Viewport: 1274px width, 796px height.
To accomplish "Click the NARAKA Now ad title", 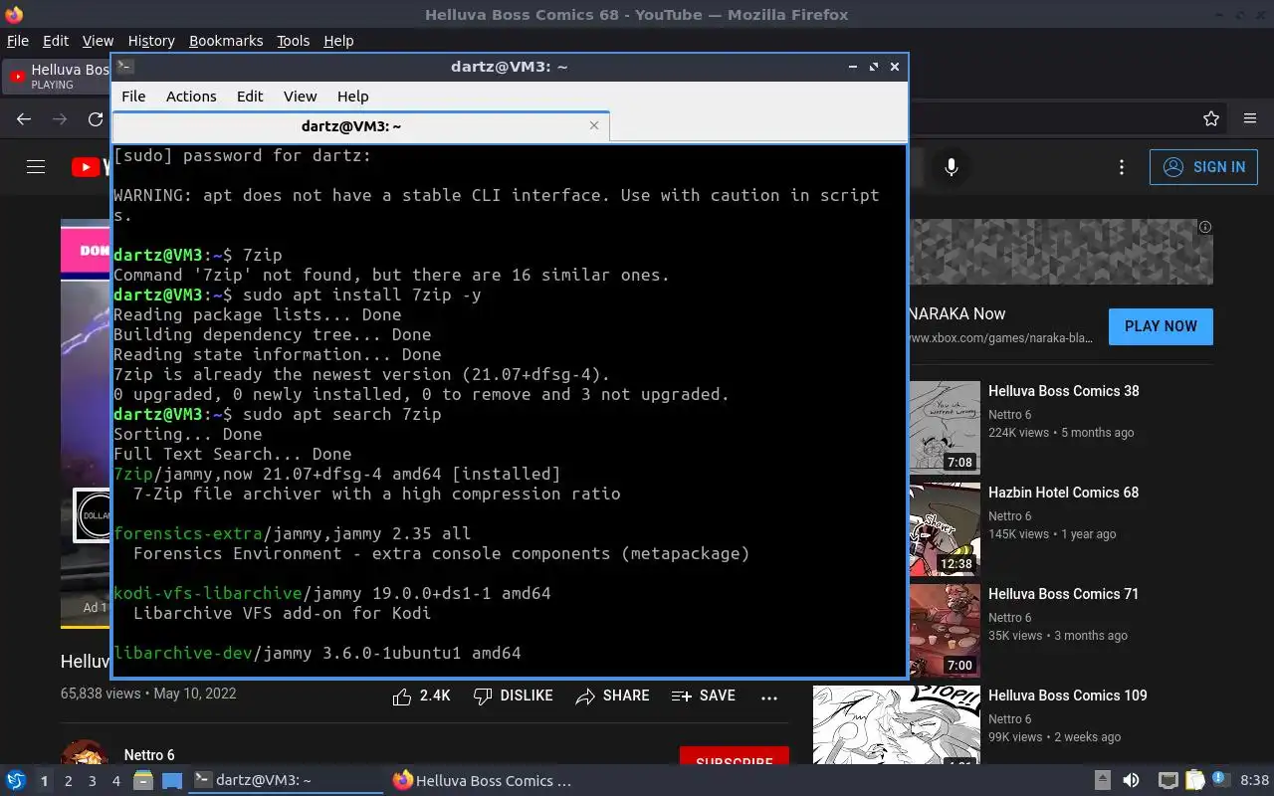I will tap(956, 313).
